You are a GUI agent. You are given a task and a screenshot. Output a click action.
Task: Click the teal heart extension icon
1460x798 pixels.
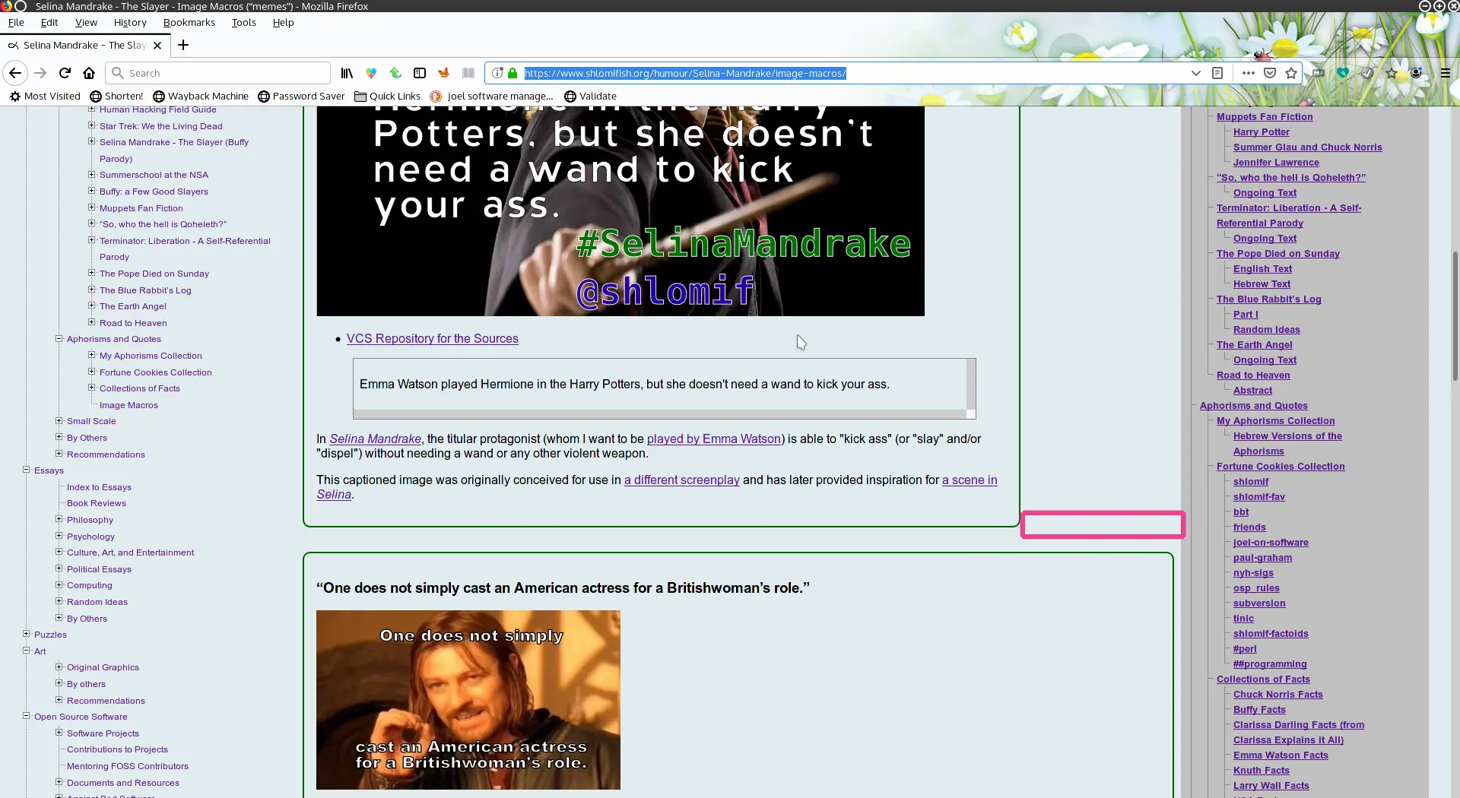[1343, 73]
